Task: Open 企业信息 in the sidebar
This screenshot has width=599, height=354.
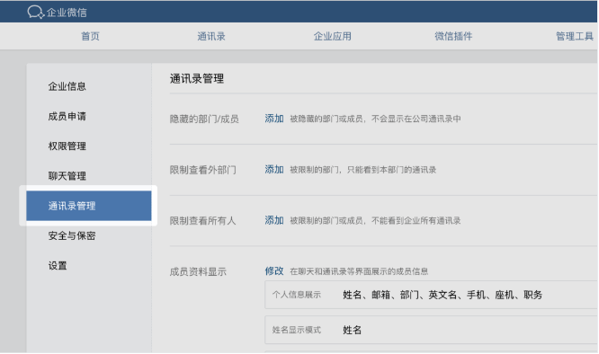Action: (x=67, y=86)
